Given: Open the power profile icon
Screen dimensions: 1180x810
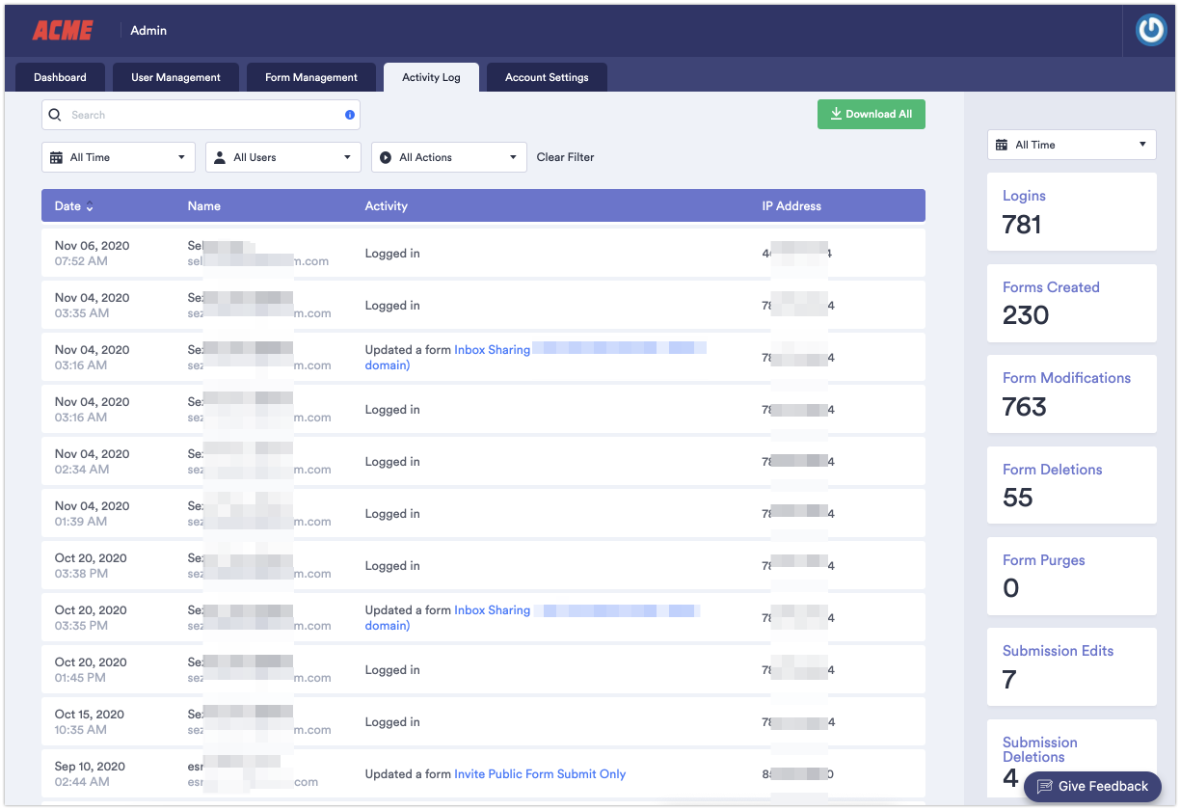Looking at the screenshot, I should click(1150, 31).
